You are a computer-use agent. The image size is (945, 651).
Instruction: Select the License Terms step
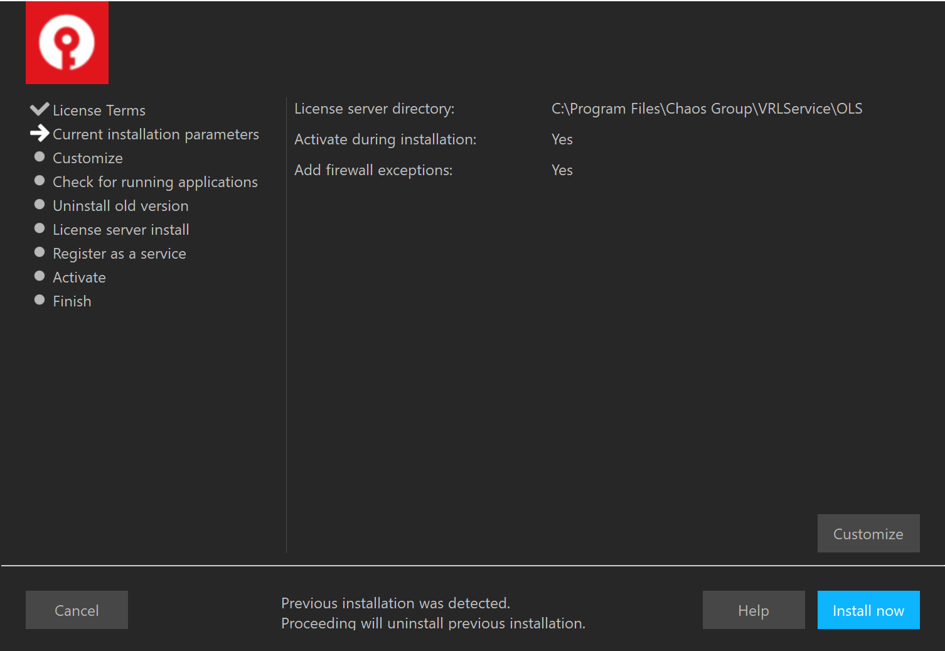pyautogui.click(x=99, y=110)
